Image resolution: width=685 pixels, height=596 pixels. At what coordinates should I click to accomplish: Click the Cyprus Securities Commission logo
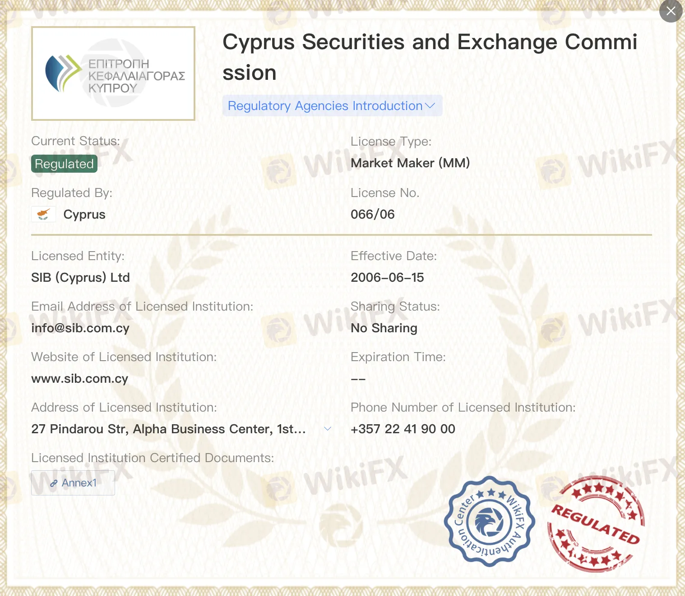tap(113, 73)
